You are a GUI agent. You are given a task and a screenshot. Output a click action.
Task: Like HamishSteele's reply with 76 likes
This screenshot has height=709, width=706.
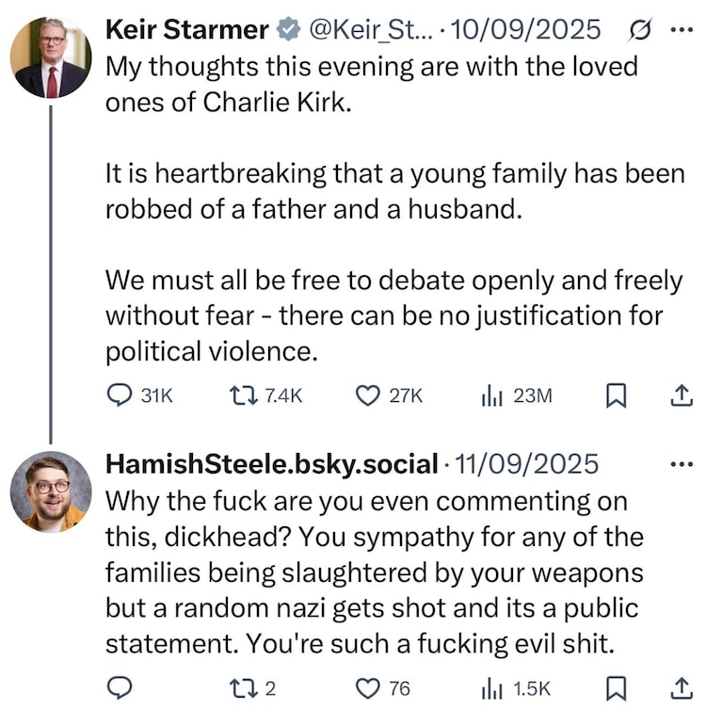coord(366,688)
